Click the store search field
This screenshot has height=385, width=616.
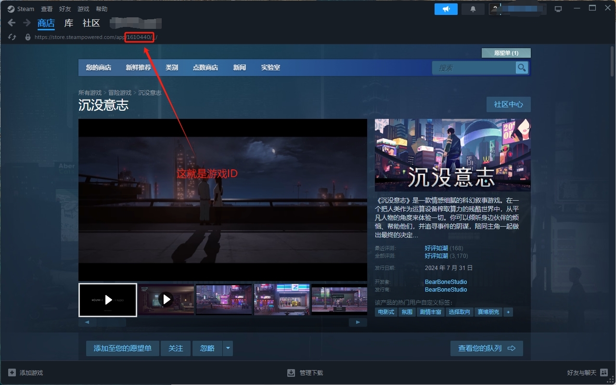pyautogui.click(x=474, y=68)
